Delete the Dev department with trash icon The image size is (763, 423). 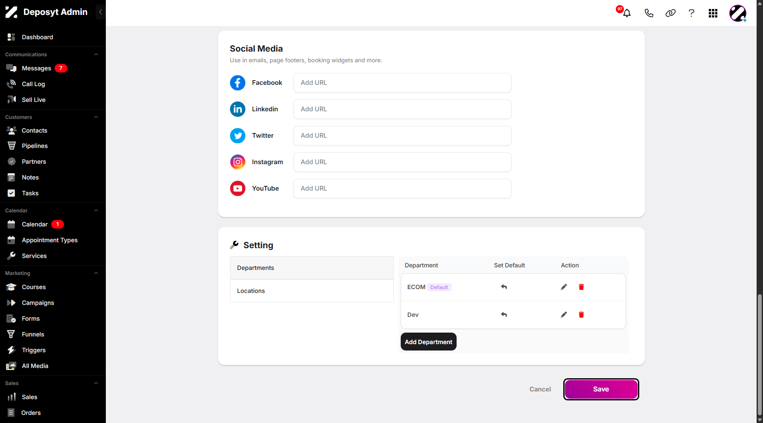(581, 315)
